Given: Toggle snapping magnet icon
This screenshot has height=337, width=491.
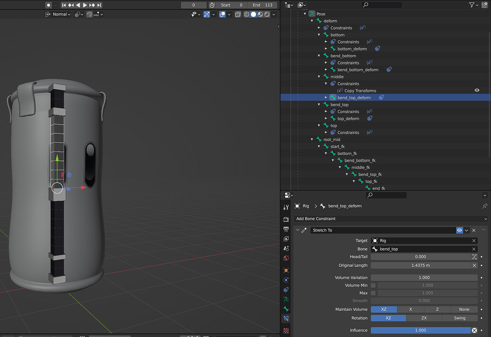Looking at the screenshot, I should coord(89,14).
